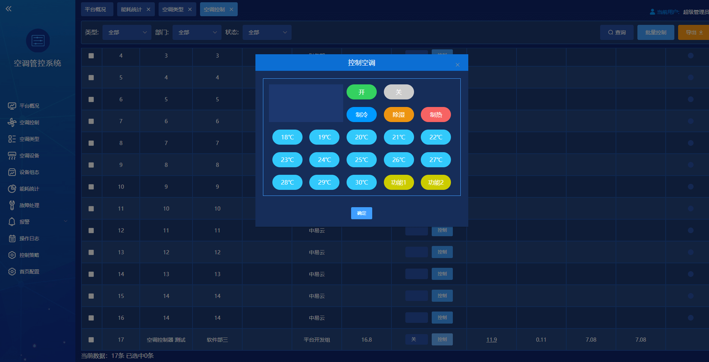The image size is (709, 362).
Task: Click 控制 button in row 13
Action: pyautogui.click(x=442, y=252)
